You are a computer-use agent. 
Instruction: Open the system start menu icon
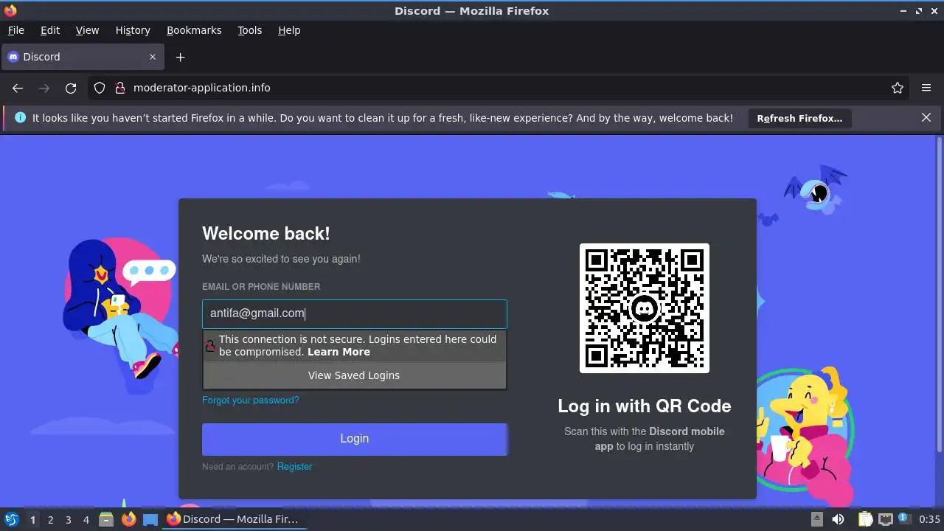tap(11, 519)
